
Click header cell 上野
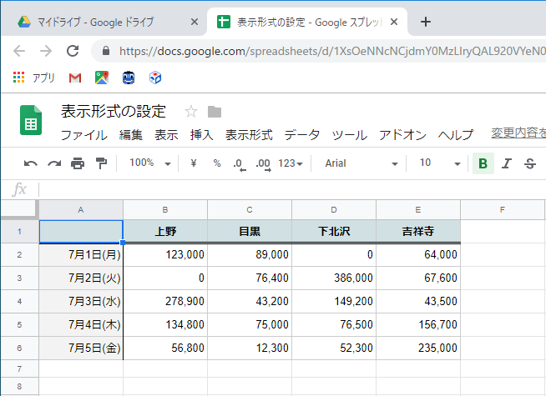(165, 232)
